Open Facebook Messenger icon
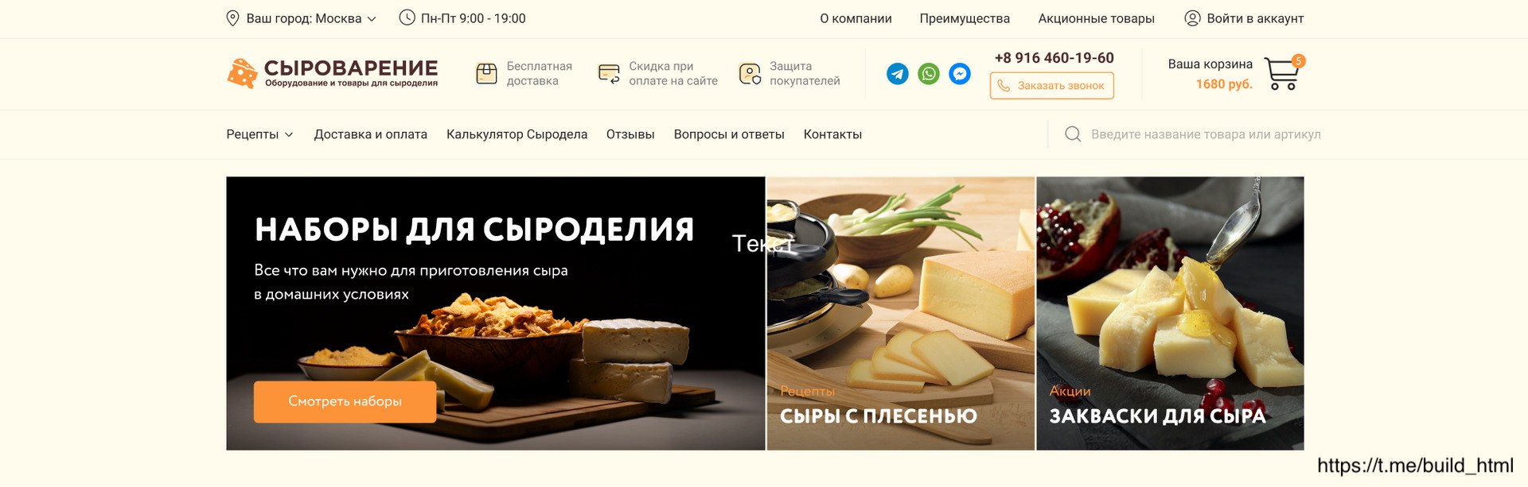The height and width of the screenshot is (487, 1528). [960, 74]
